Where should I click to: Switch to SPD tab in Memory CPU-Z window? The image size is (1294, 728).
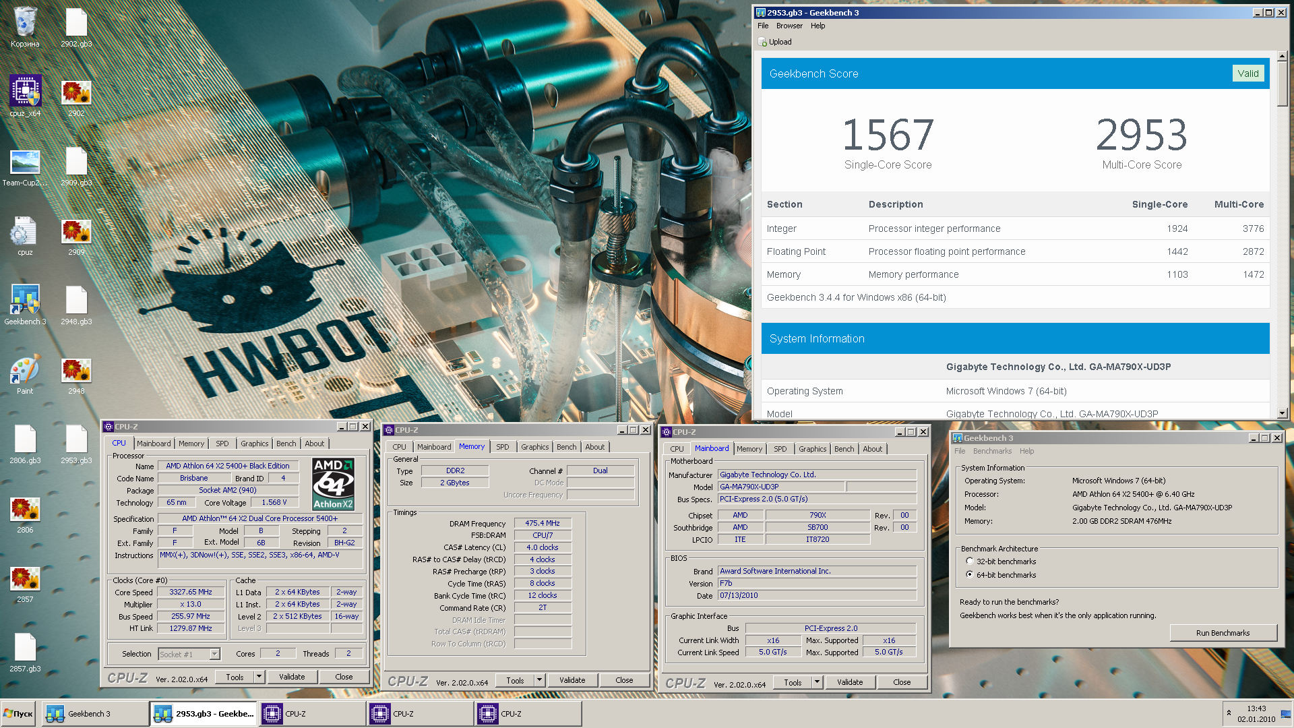(503, 447)
